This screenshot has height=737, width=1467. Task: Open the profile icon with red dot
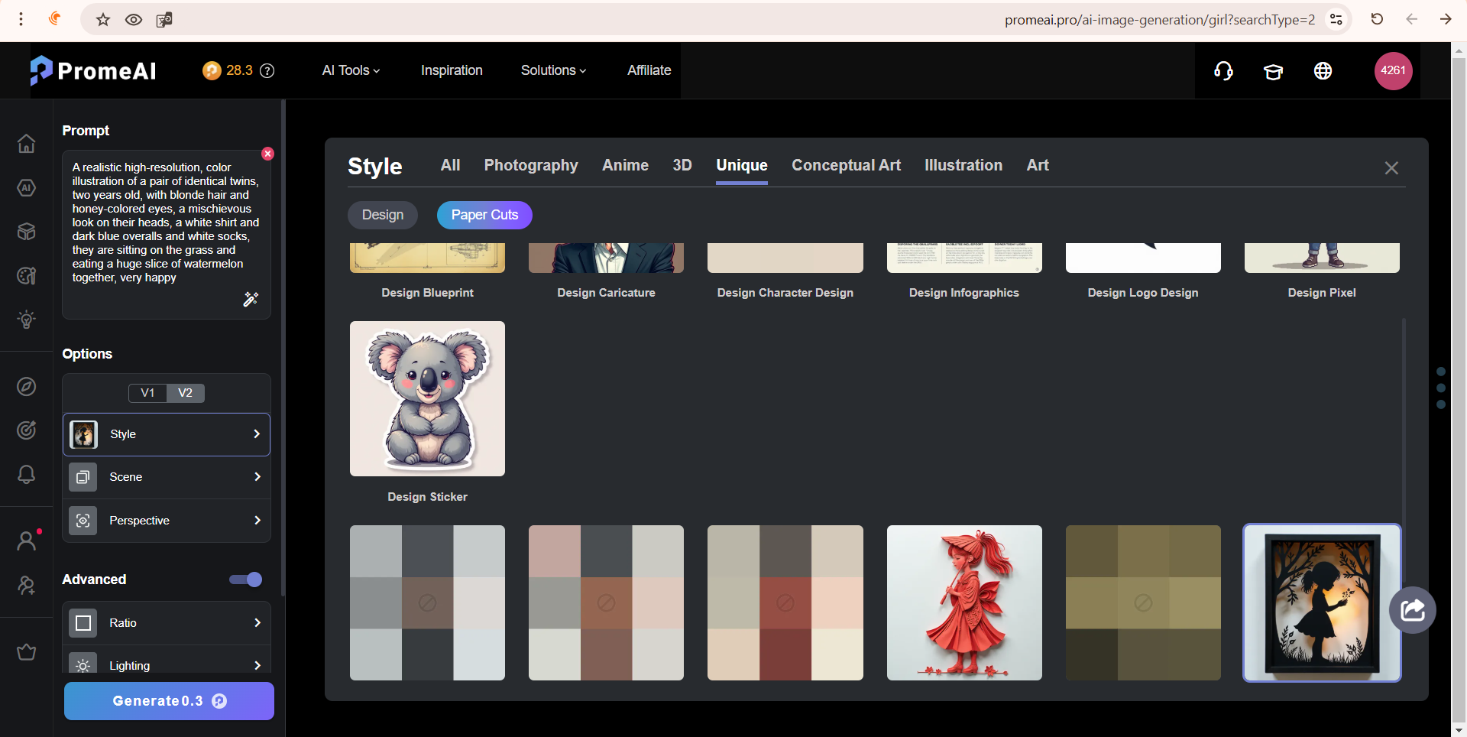click(x=28, y=541)
